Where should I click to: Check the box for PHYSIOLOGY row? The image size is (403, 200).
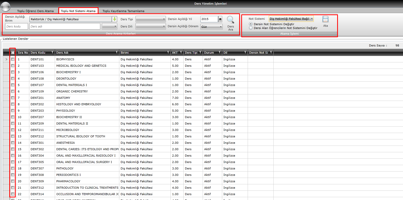(x=13, y=110)
